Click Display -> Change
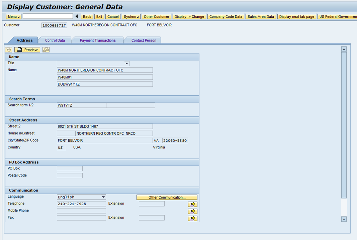This screenshot has height=240, width=357. 189,16
